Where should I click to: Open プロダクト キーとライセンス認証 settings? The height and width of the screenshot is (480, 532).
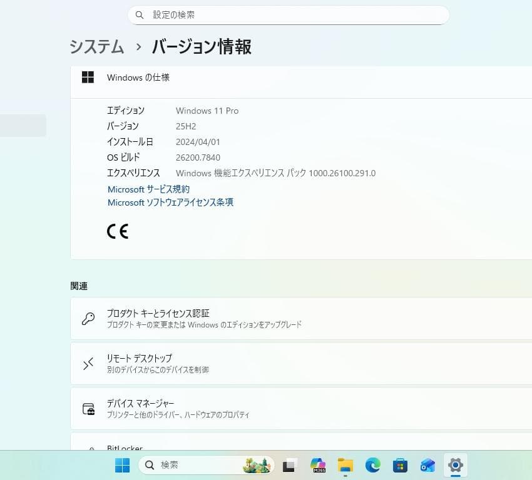pyautogui.click(x=250, y=317)
